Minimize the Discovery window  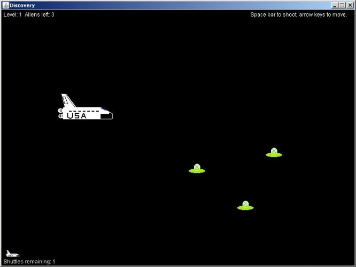click(335, 5)
